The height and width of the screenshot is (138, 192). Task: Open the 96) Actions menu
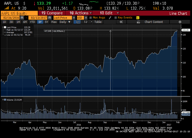(79, 13)
